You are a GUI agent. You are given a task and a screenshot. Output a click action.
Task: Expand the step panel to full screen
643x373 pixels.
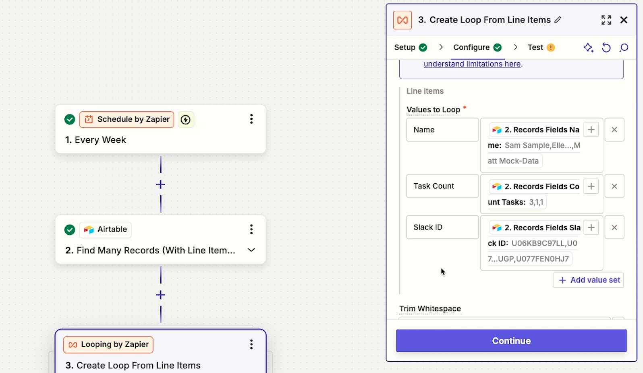606,20
